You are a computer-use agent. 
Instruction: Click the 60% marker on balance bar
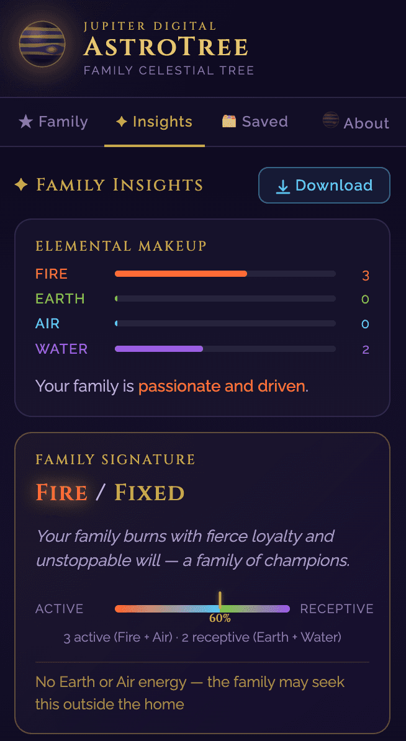[x=220, y=617]
